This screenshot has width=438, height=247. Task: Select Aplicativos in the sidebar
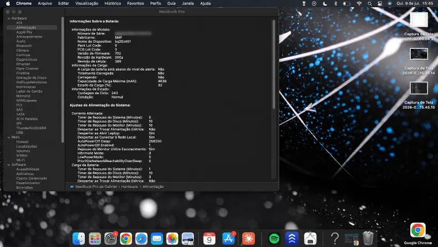25,174
